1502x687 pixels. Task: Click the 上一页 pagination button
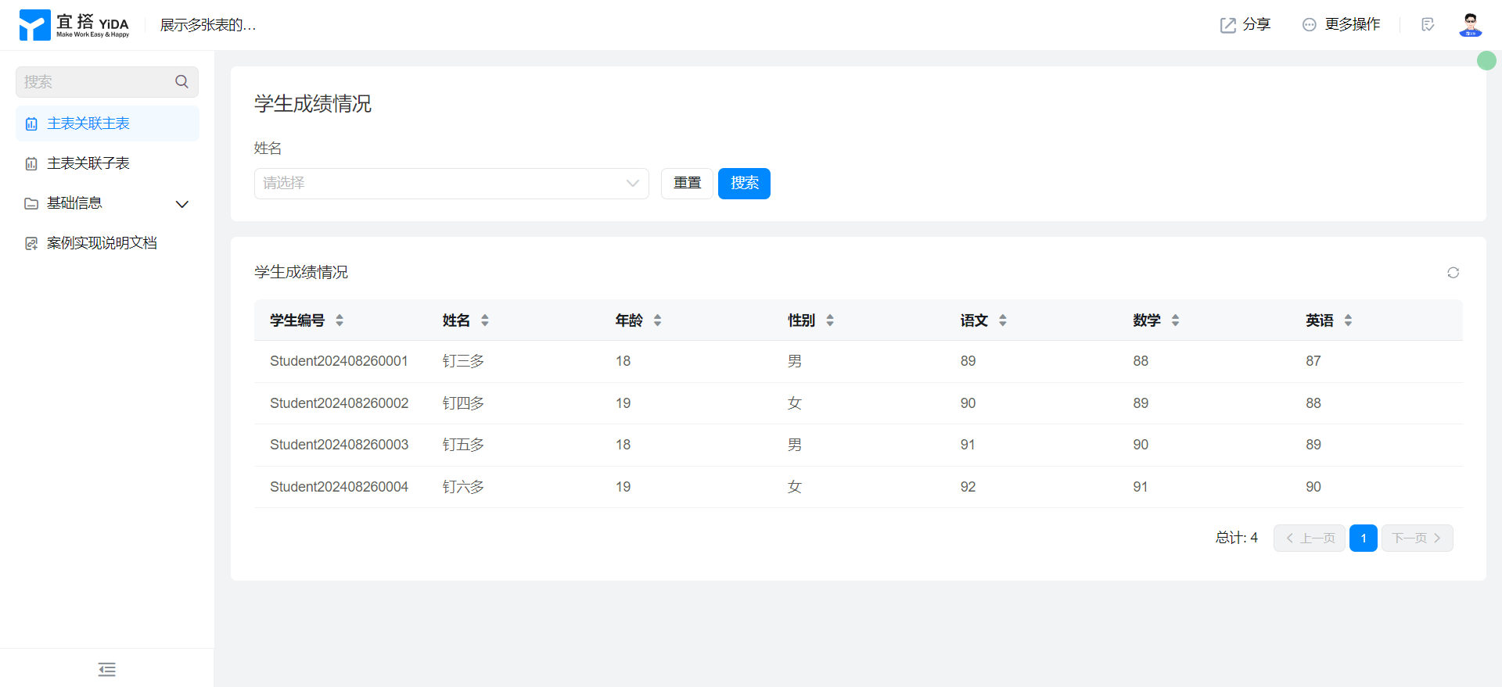tap(1310, 538)
